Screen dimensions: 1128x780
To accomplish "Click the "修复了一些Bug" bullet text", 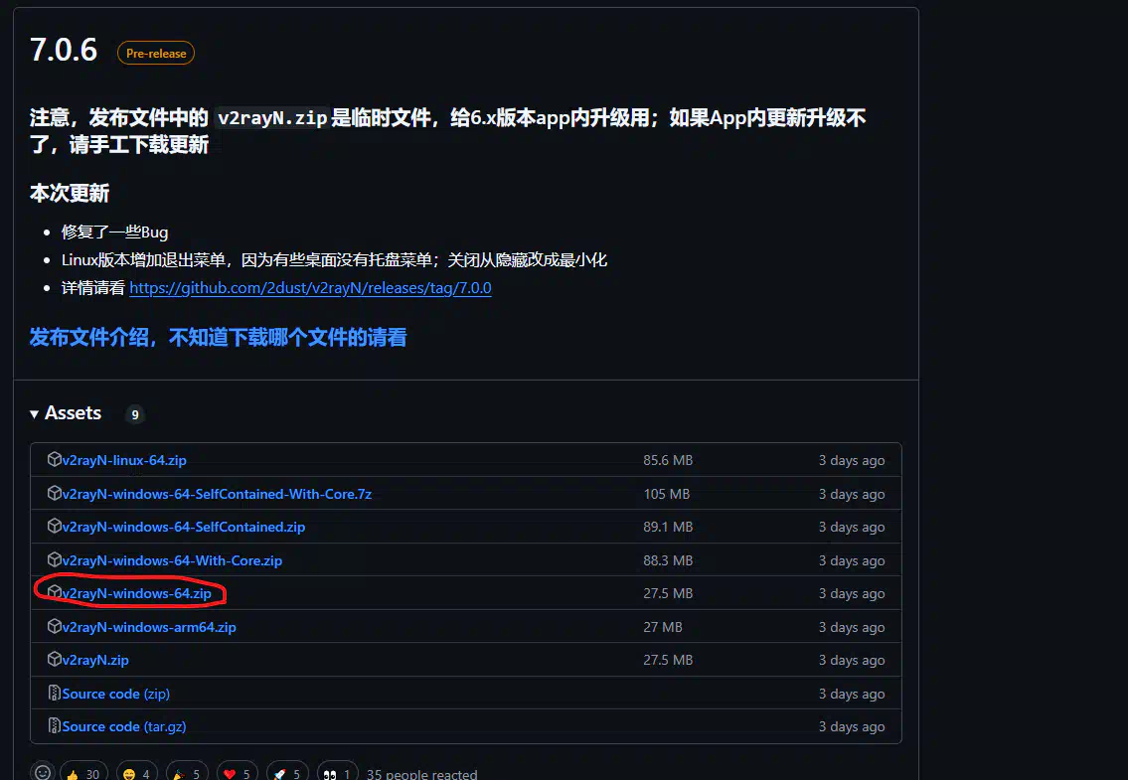I will point(114,232).
